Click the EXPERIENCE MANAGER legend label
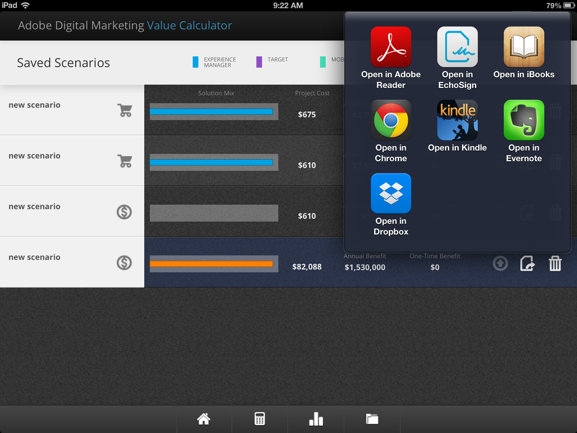Image resolution: width=577 pixels, height=433 pixels. [x=220, y=62]
